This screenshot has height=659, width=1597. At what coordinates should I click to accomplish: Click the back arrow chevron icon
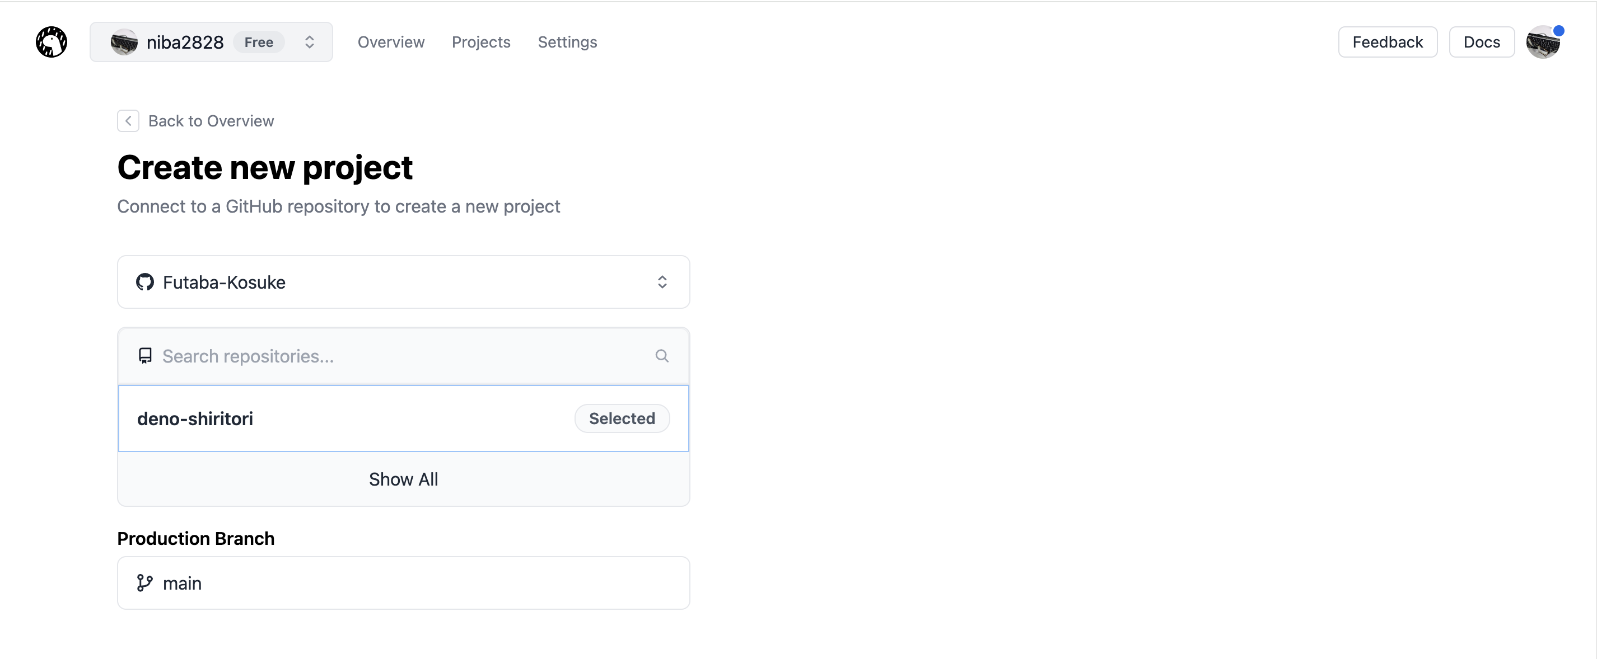(x=128, y=121)
